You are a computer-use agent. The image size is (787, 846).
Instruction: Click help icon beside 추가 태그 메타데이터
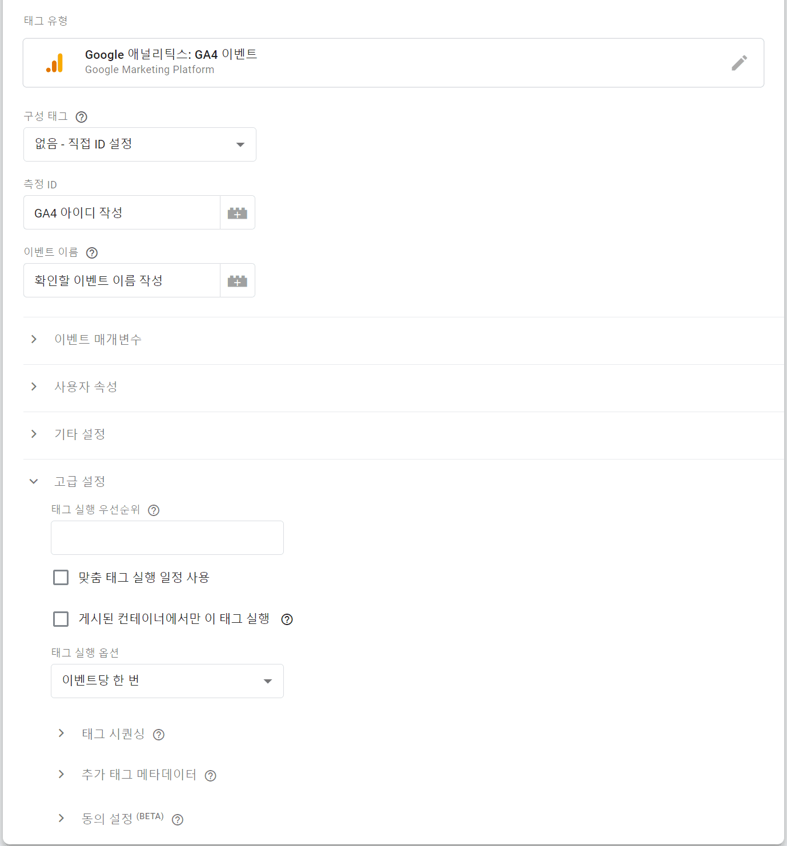coord(211,776)
